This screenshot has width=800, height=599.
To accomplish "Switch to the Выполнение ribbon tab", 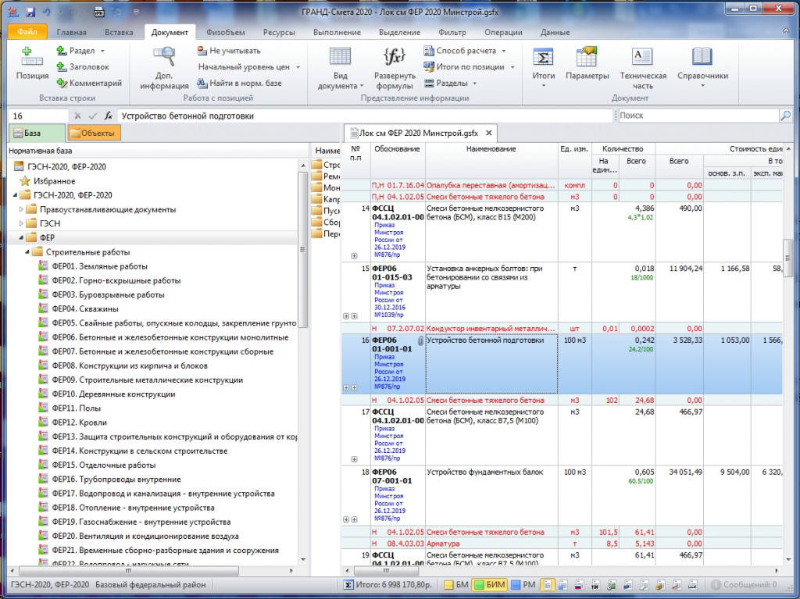I will 337,32.
